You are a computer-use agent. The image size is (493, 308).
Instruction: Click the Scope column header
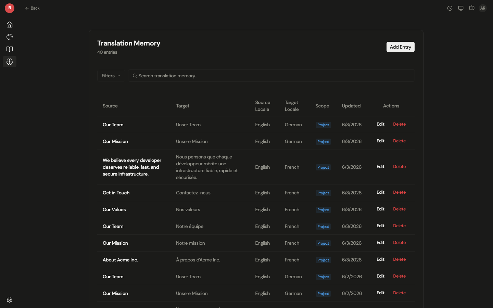pyautogui.click(x=322, y=106)
